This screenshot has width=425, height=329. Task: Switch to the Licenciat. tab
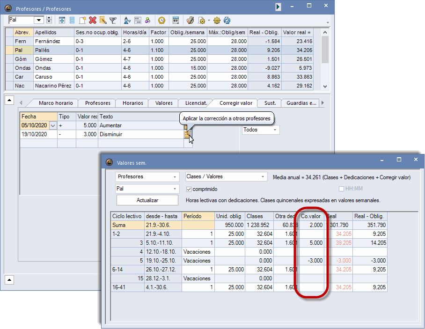[196, 103]
